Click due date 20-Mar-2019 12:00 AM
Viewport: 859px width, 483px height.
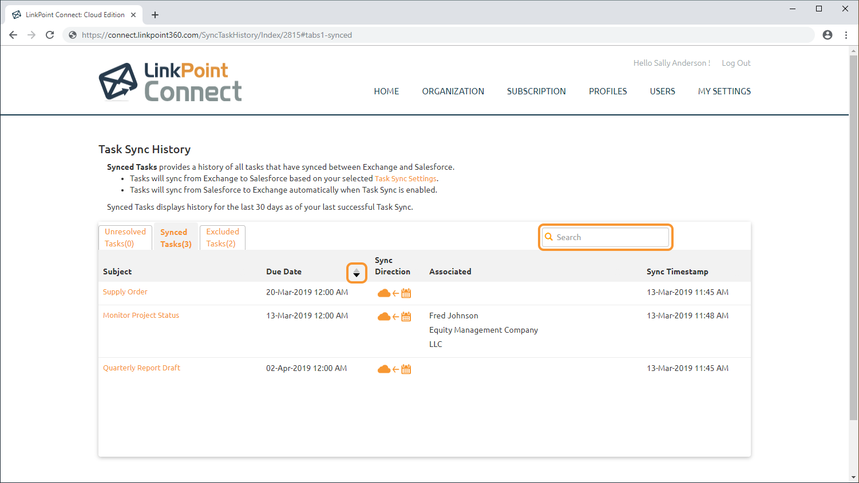coord(307,292)
